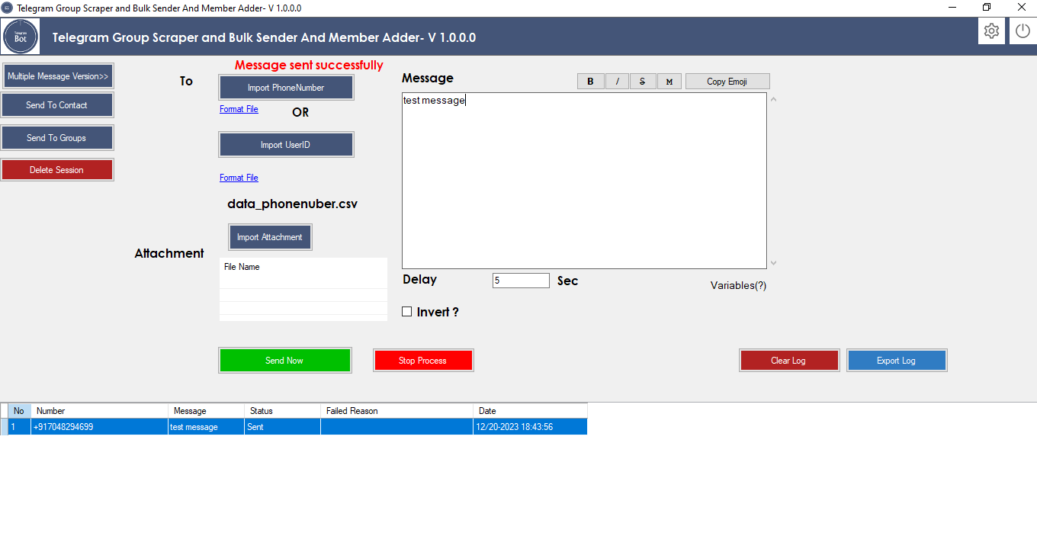The width and height of the screenshot is (1037, 552).
Task: Open the settings gear icon
Action: 991,30
